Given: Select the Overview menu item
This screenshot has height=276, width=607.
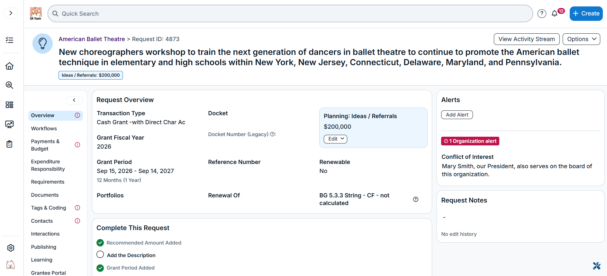Looking at the screenshot, I should tap(56, 116).
